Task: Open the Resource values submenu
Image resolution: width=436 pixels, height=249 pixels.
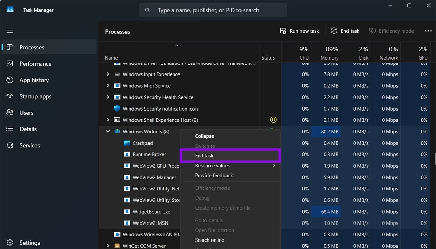Action: point(230,166)
